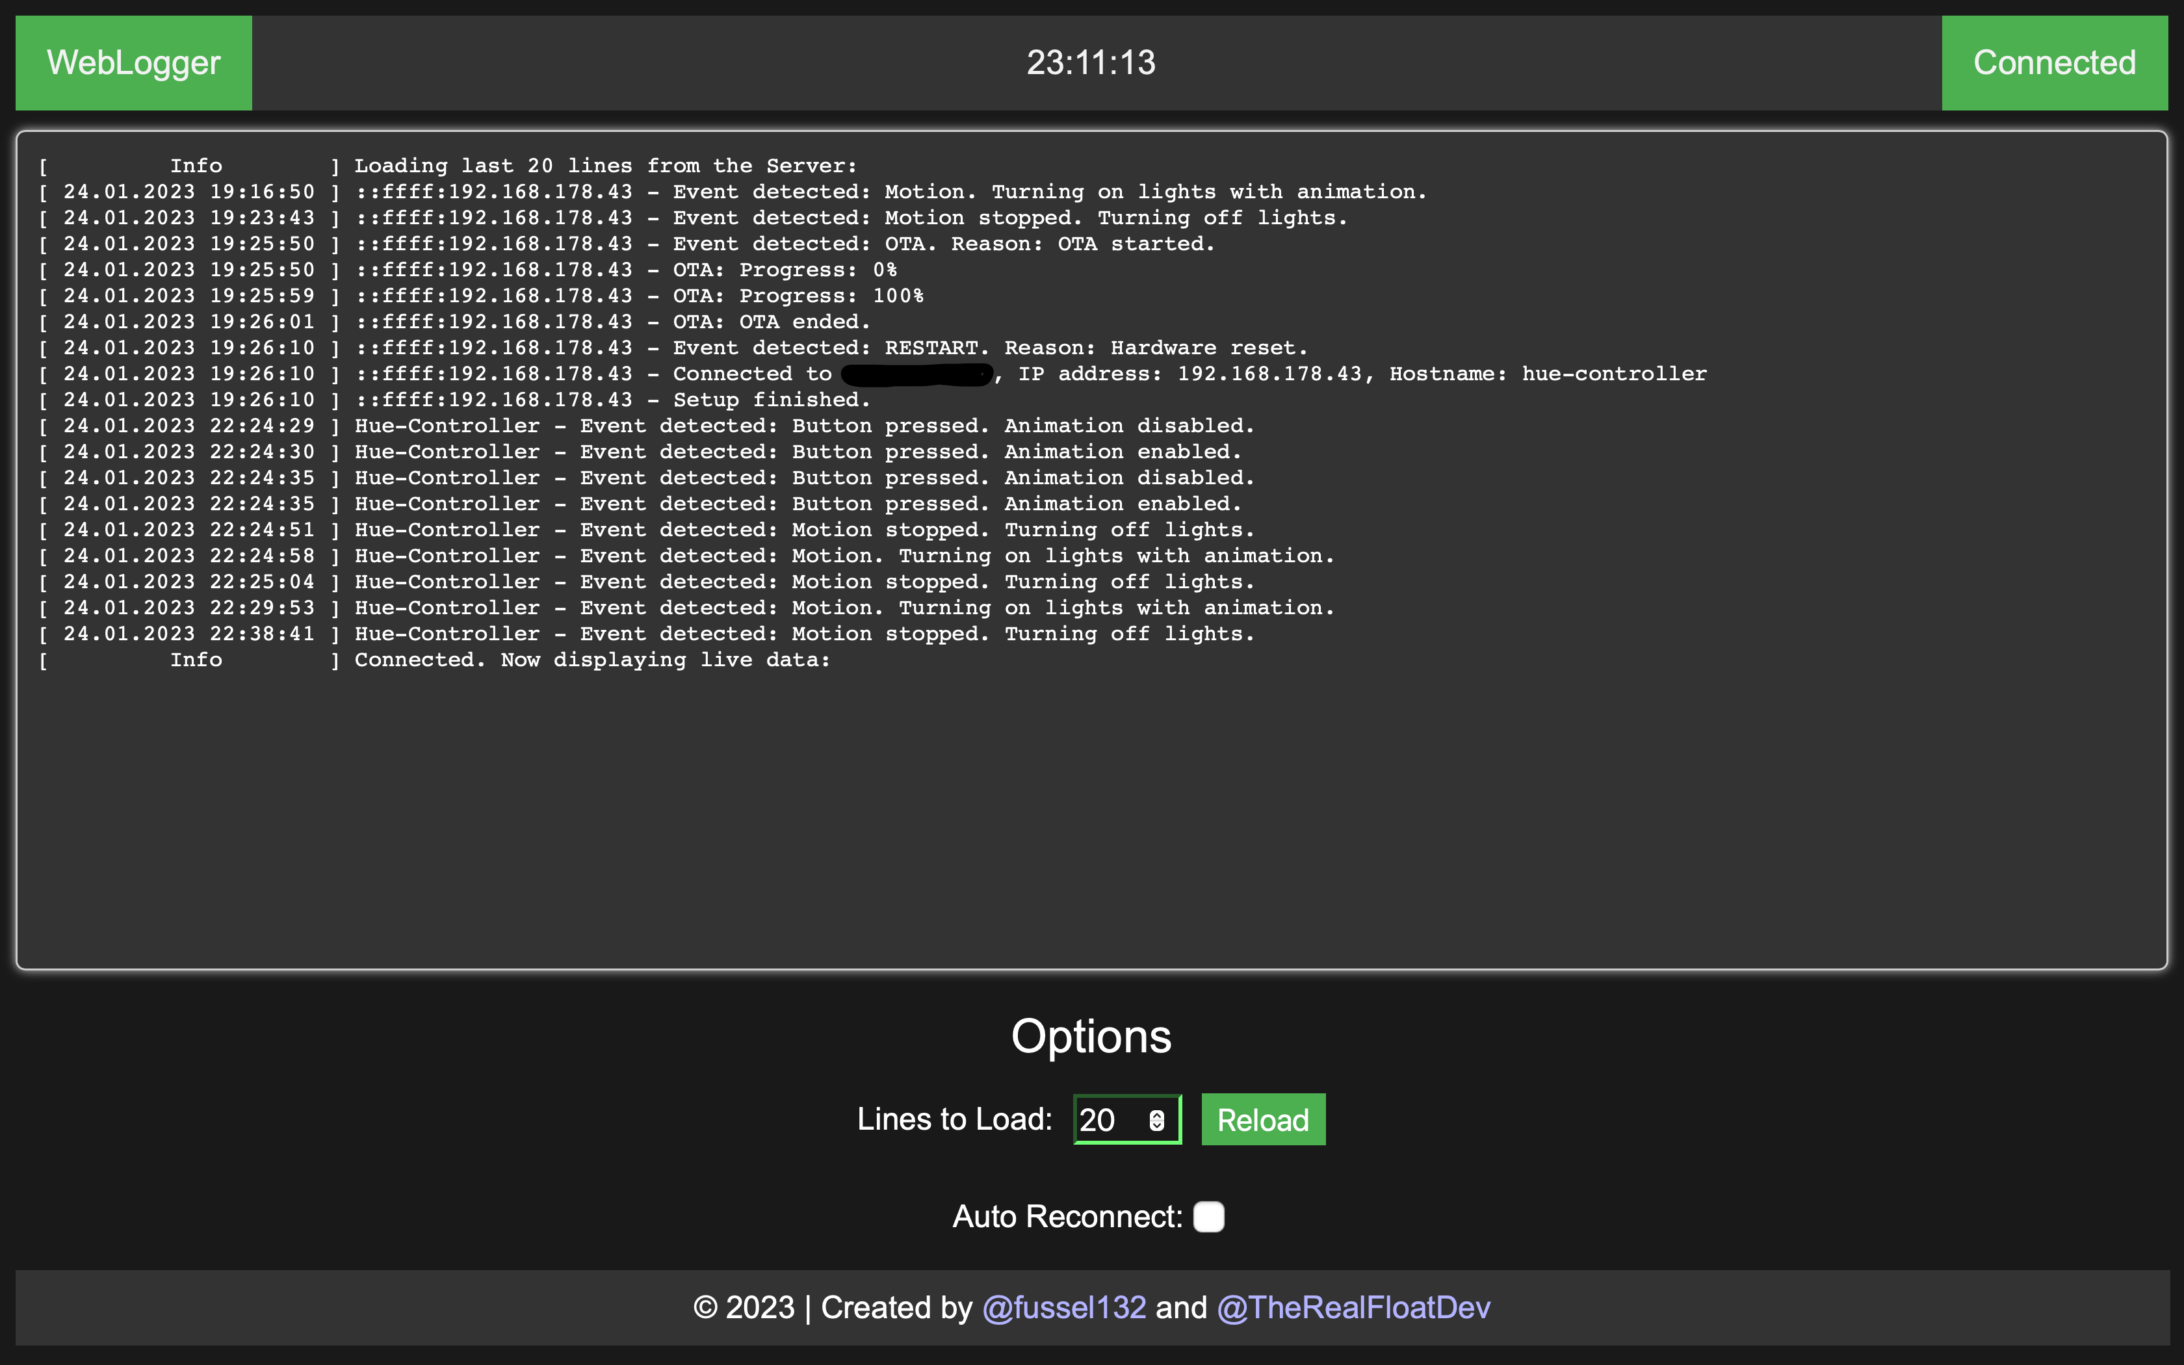Click the 22:24:29 Animation disabled log line
The height and width of the screenshot is (1365, 2184).
tap(646, 426)
